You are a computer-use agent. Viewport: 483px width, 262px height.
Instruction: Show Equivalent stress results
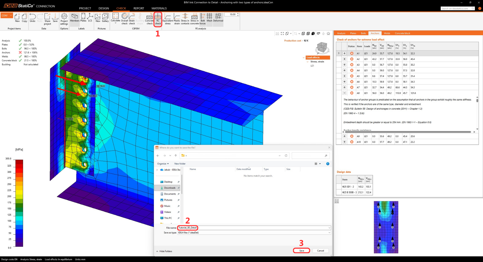168,19
